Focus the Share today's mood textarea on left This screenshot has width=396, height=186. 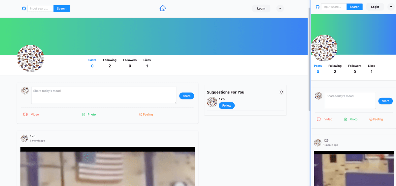coord(104,95)
